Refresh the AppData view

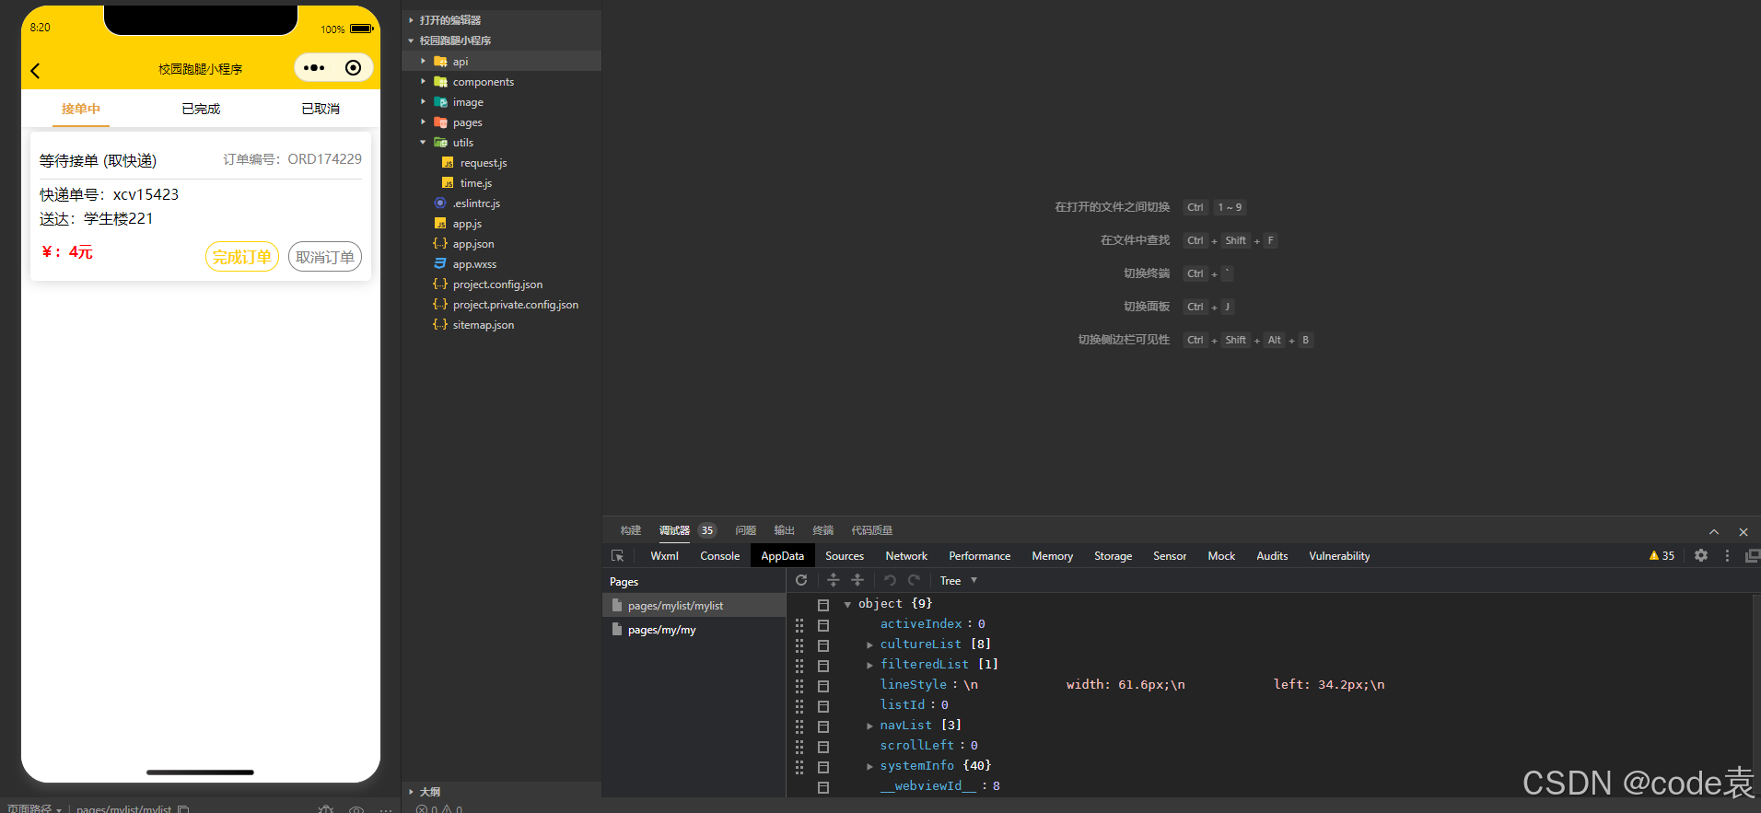[801, 580]
